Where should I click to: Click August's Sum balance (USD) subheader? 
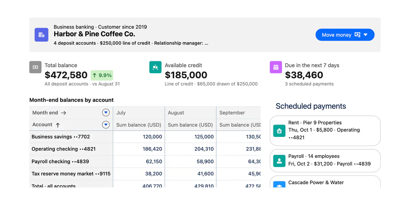(190, 125)
